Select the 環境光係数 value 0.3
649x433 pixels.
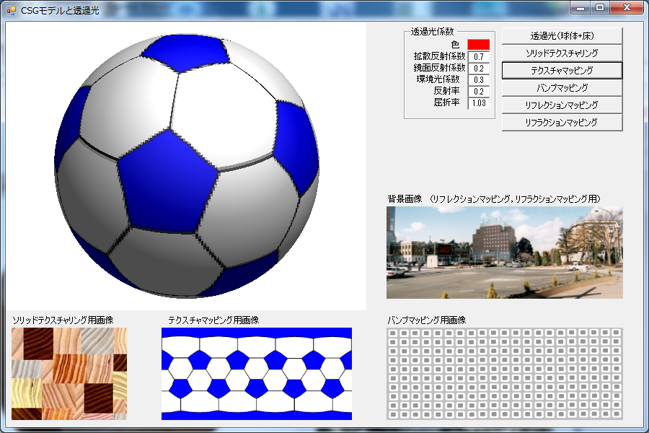479,80
